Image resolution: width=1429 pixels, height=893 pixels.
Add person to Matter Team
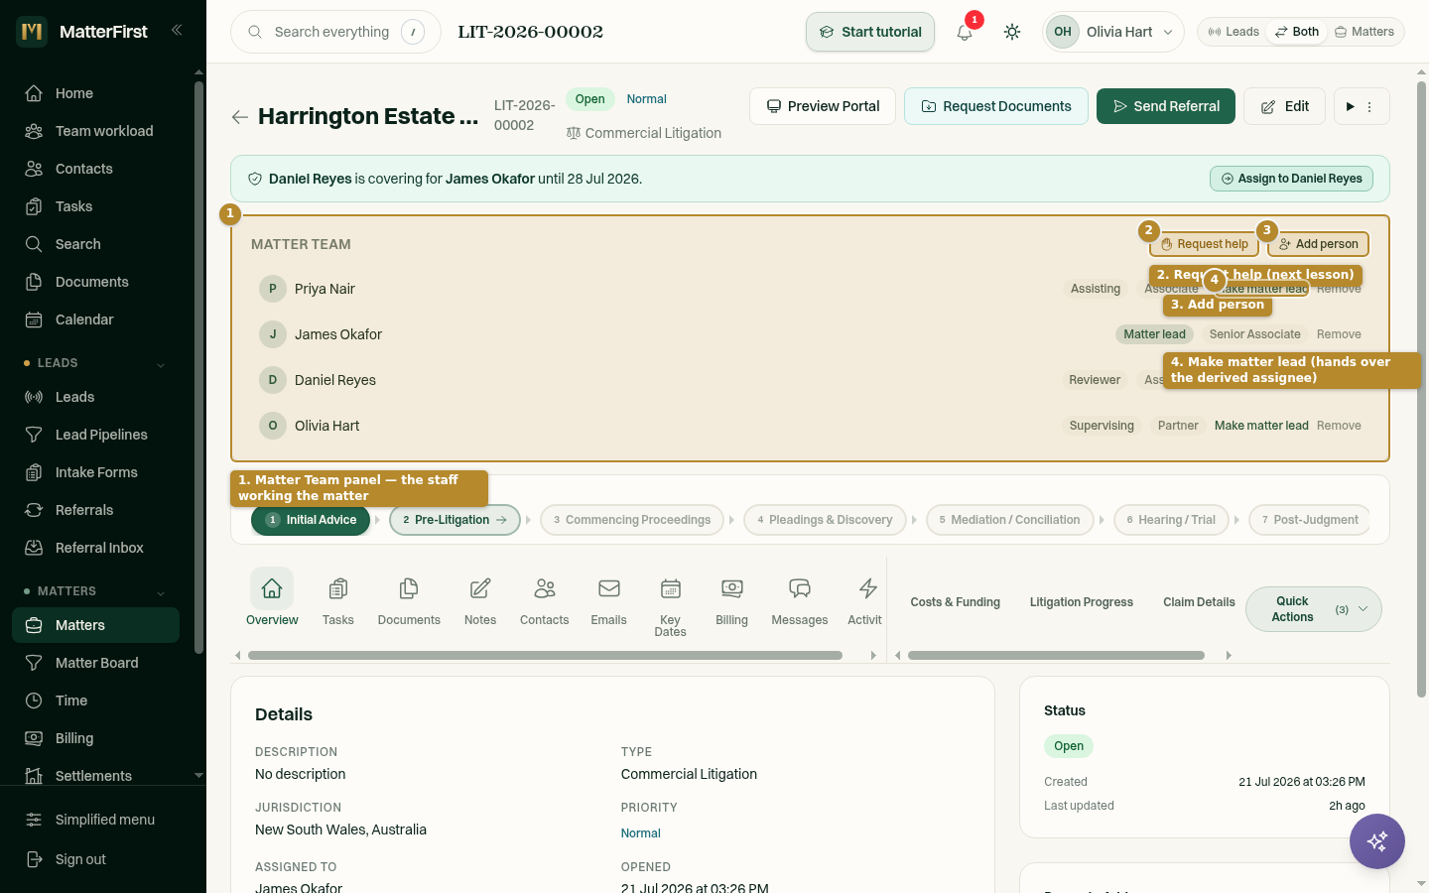1318,244
